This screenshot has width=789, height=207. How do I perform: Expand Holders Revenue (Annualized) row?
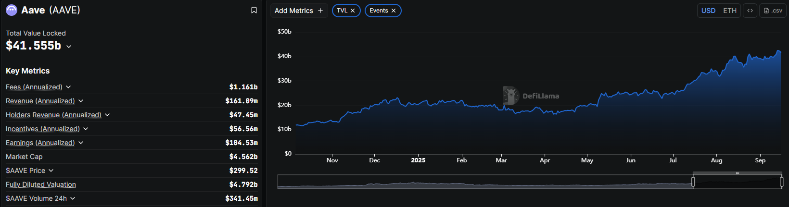pos(107,115)
